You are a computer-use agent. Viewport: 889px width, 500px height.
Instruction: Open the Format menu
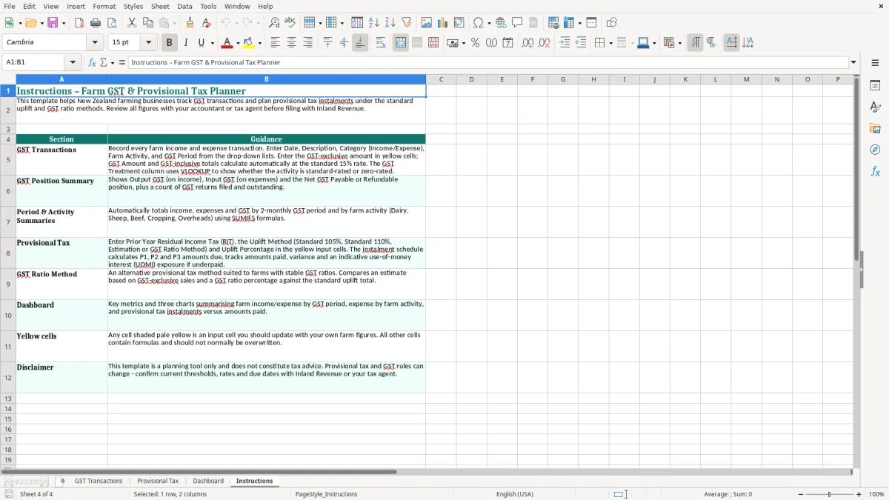104,6
